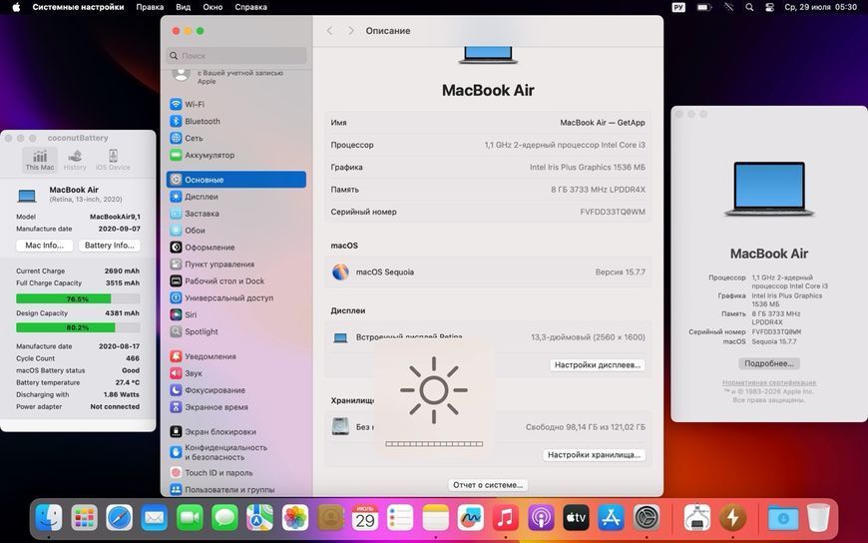The height and width of the screenshot is (543, 868).
Task: Click Подробнее button in About window
Action: point(769,363)
